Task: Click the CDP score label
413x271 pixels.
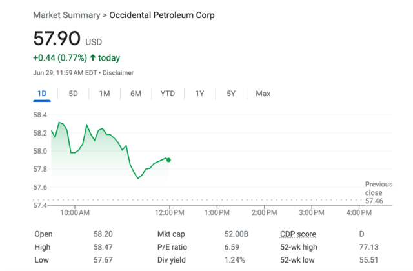Action: 298,234
